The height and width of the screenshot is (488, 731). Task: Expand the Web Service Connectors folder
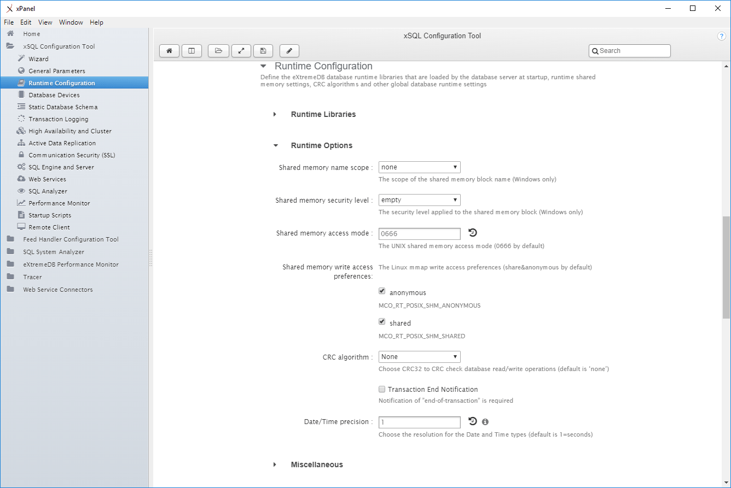coord(10,289)
